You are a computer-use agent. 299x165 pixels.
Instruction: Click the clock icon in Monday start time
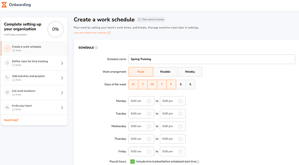click(149, 101)
